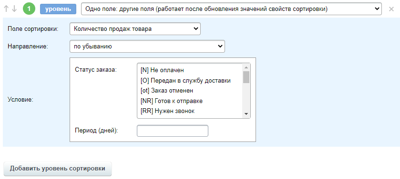
Task: Click the green level number 1 badge
Action: tap(29, 9)
